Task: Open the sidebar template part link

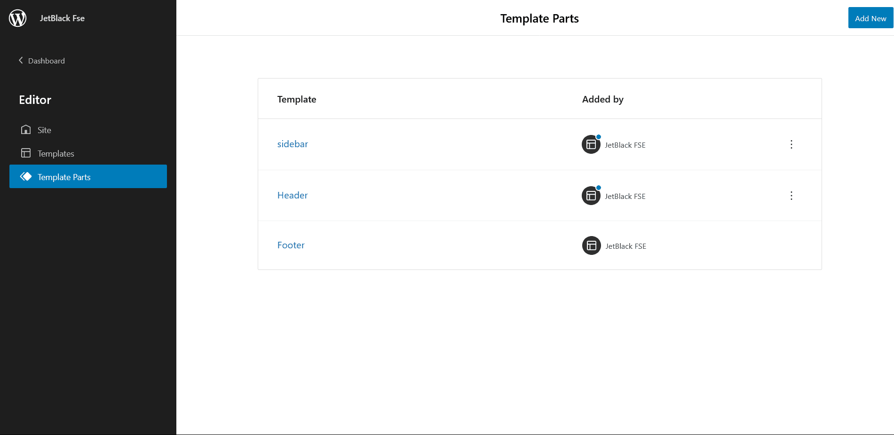Action: click(x=293, y=144)
